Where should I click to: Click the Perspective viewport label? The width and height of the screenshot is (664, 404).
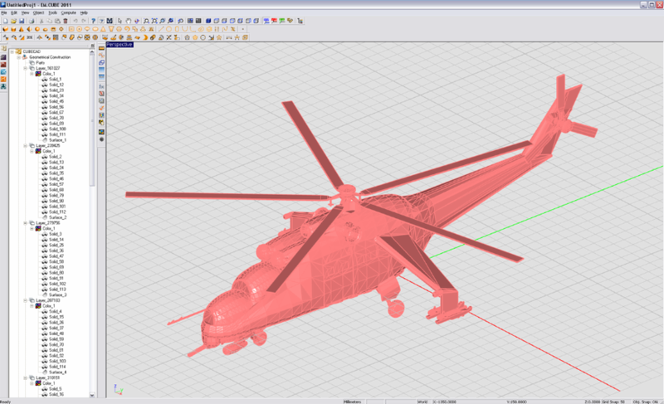[x=119, y=45]
